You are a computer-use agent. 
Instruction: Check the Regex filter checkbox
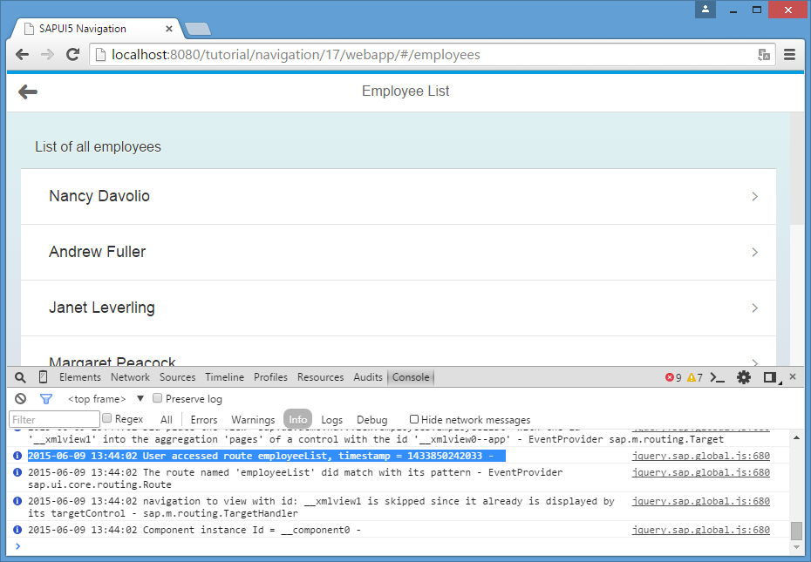tap(107, 419)
